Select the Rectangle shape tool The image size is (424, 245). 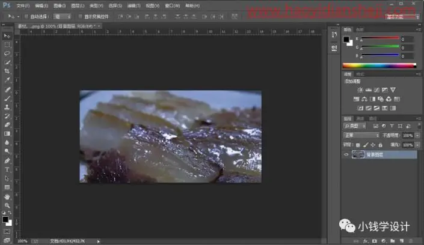[x=7, y=187]
